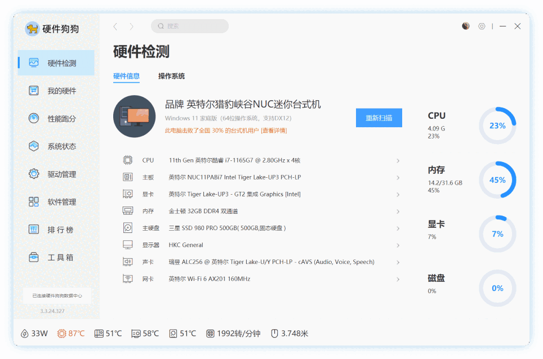Switch to the 操作系统 tab

pyautogui.click(x=171, y=76)
